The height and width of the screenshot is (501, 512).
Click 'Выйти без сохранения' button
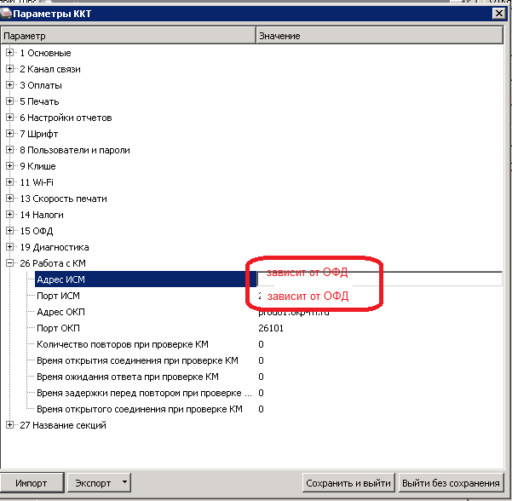(x=451, y=483)
